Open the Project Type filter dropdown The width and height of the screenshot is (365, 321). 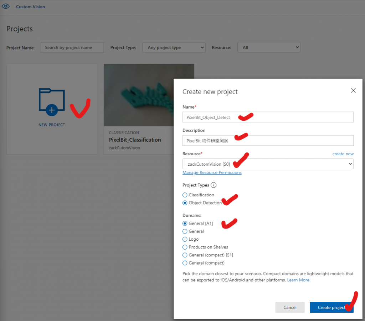(x=174, y=47)
